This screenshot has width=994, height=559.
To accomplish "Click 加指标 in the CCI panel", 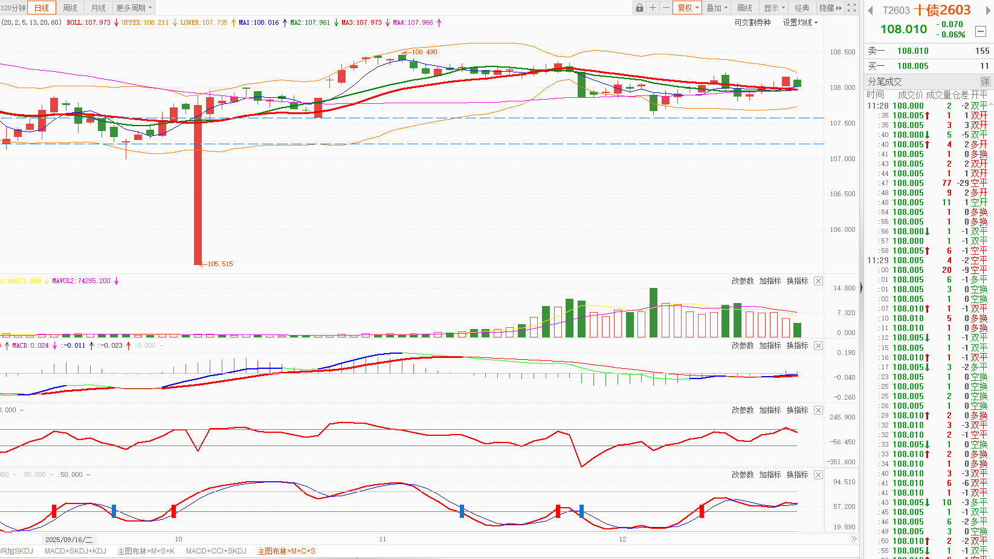I will (x=770, y=410).
